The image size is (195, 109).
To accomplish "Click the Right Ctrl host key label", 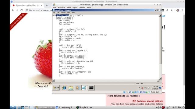I will coord(154,92).
